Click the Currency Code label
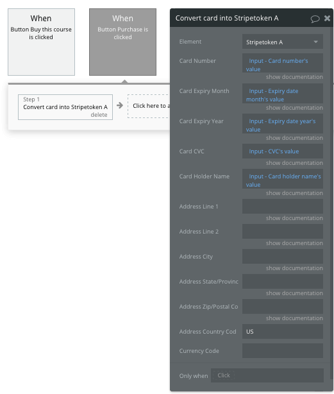Image resolution: width=334 pixels, height=394 pixels. [199, 351]
